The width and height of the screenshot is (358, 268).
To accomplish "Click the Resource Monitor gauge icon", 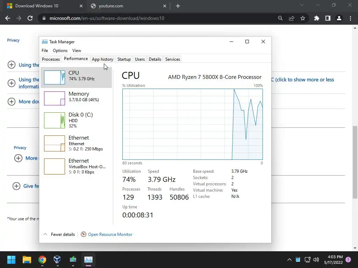I will (84, 234).
